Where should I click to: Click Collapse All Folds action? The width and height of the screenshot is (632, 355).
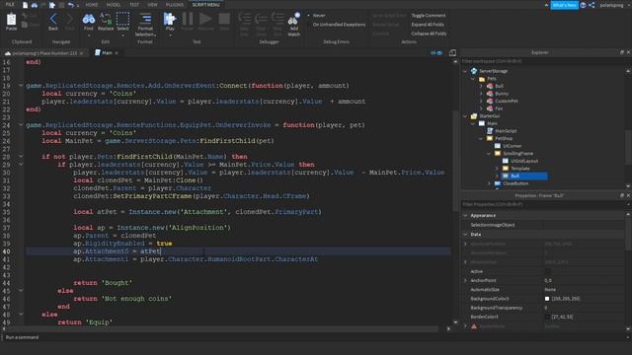pos(429,34)
